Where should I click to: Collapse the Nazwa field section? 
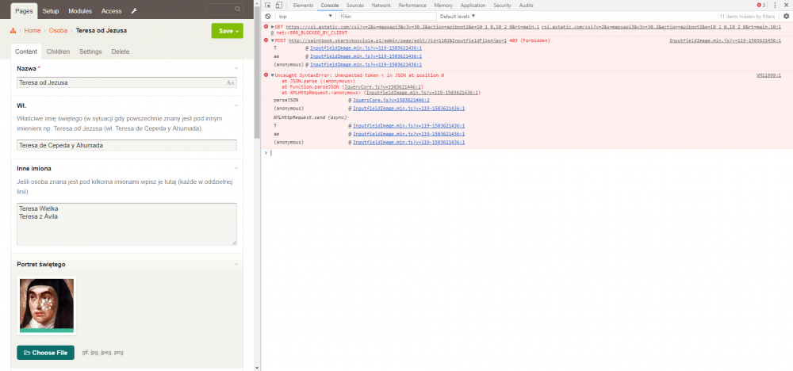coord(236,69)
